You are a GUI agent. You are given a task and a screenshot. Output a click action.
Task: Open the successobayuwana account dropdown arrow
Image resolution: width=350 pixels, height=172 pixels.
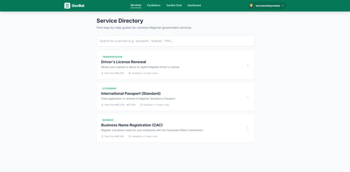pyautogui.click(x=283, y=6)
